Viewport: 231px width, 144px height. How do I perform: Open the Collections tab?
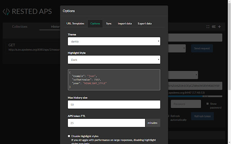point(19,27)
